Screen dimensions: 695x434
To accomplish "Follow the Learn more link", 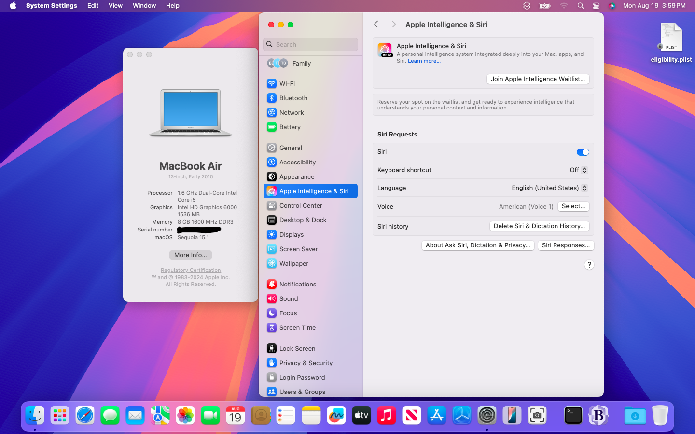I will coord(424,61).
